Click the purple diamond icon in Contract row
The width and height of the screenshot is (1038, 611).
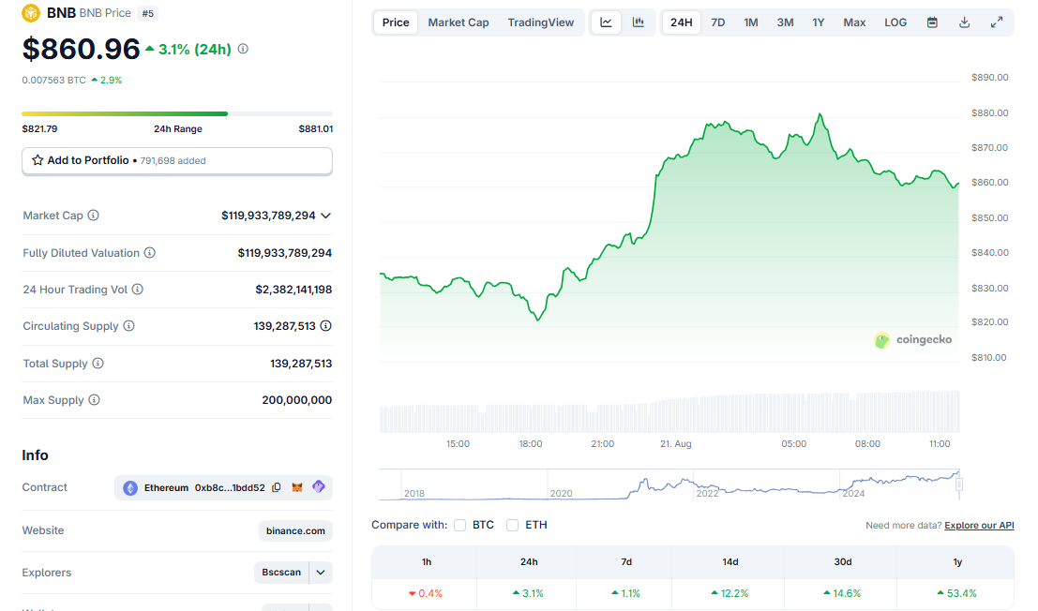tap(319, 486)
